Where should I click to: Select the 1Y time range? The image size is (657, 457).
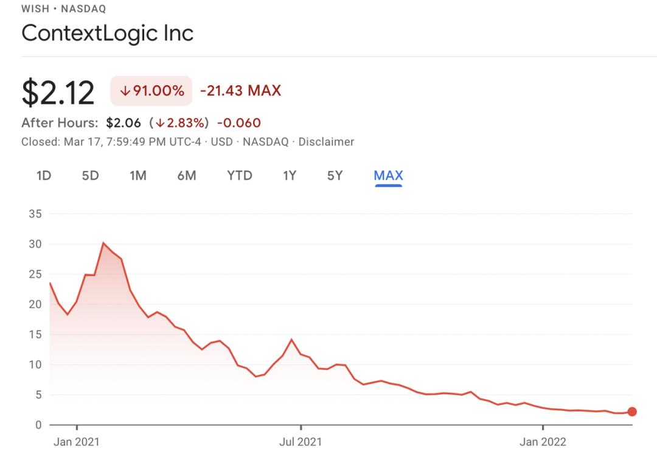pyautogui.click(x=290, y=176)
